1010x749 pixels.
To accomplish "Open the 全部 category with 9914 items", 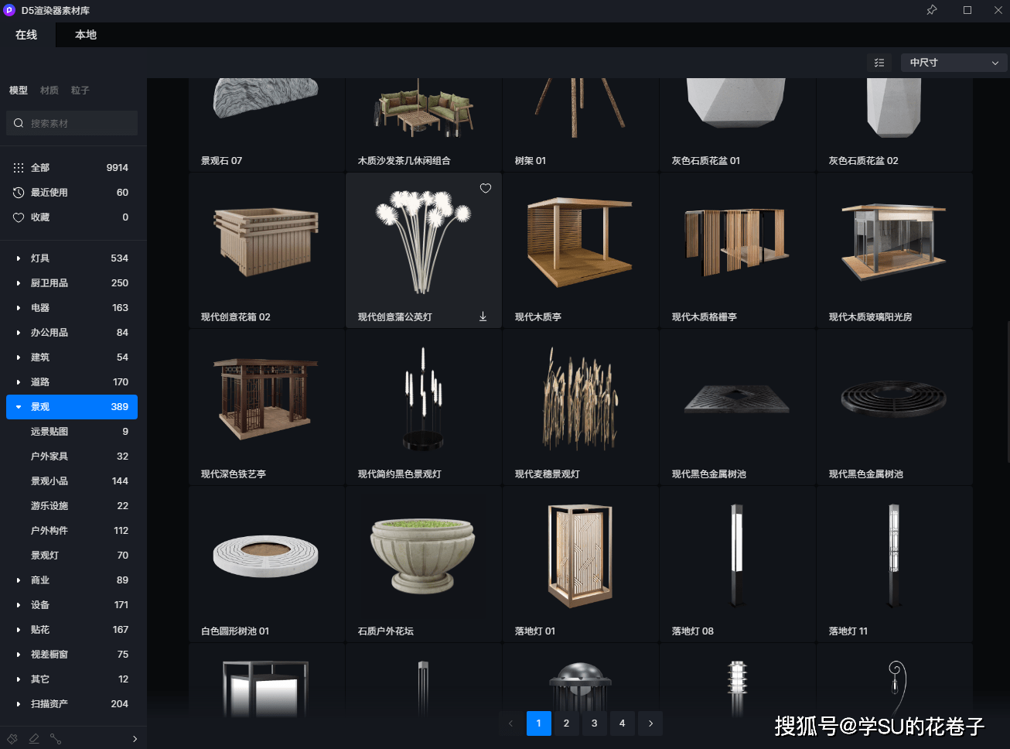I will [72, 168].
